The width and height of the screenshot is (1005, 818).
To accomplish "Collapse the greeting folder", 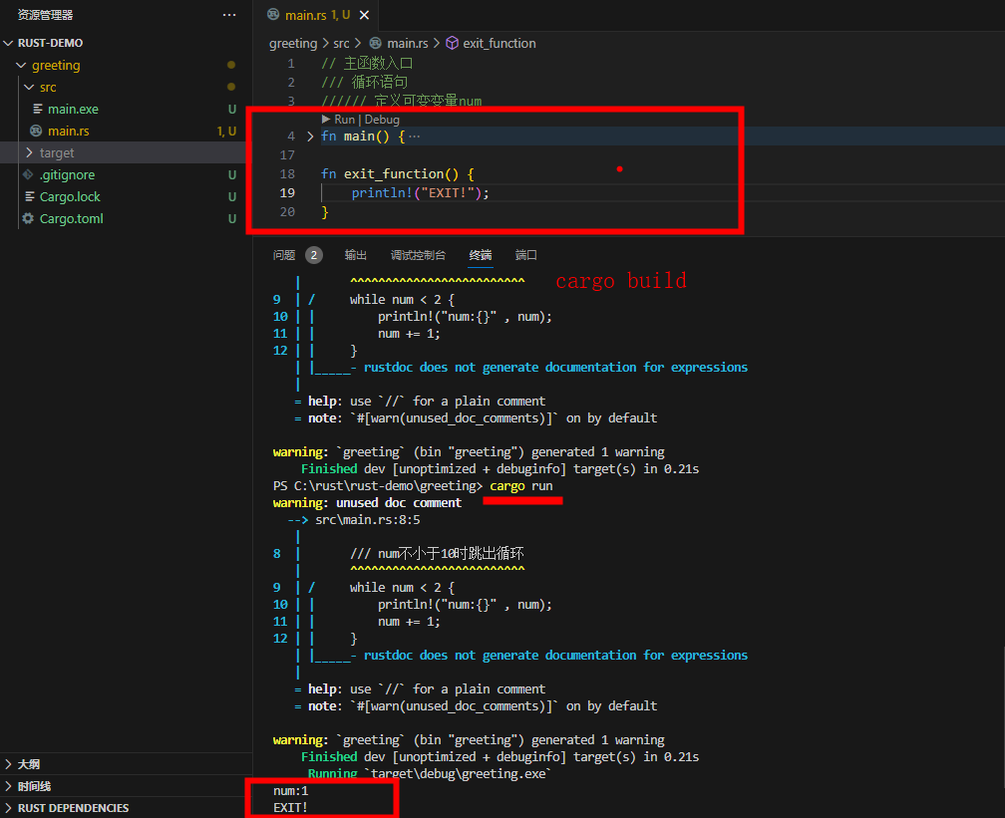I will click(21, 66).
